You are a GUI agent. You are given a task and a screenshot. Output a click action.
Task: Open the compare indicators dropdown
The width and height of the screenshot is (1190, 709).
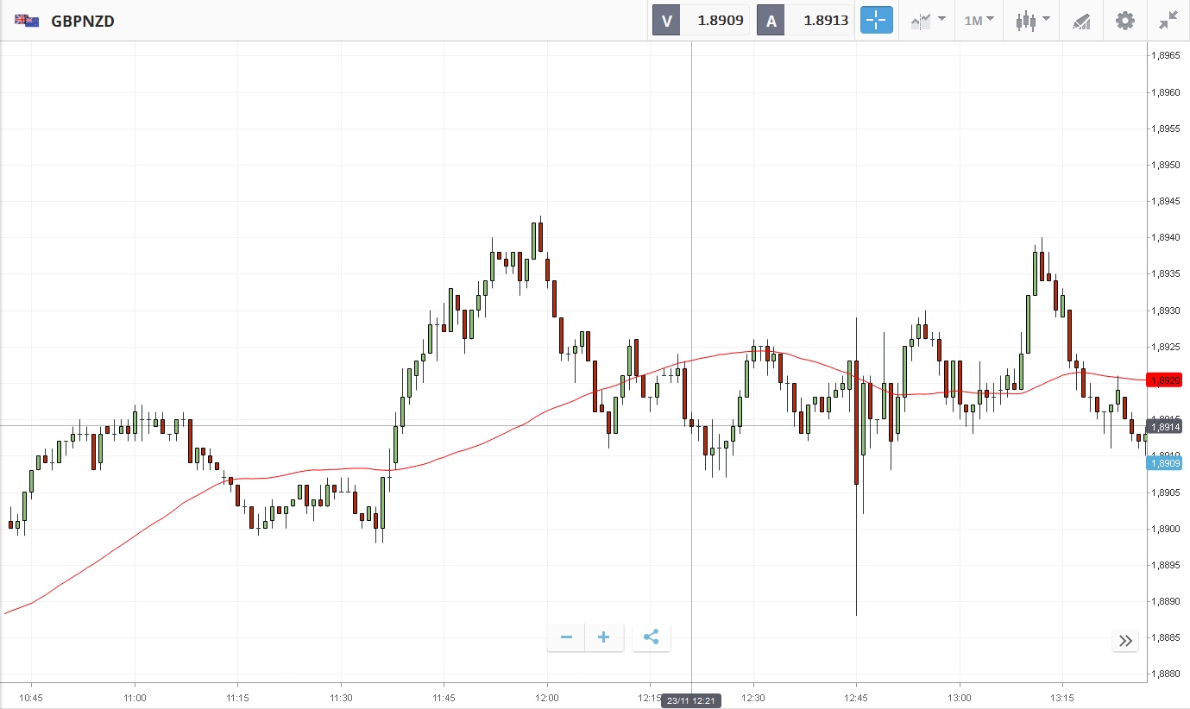click(928, 21)
